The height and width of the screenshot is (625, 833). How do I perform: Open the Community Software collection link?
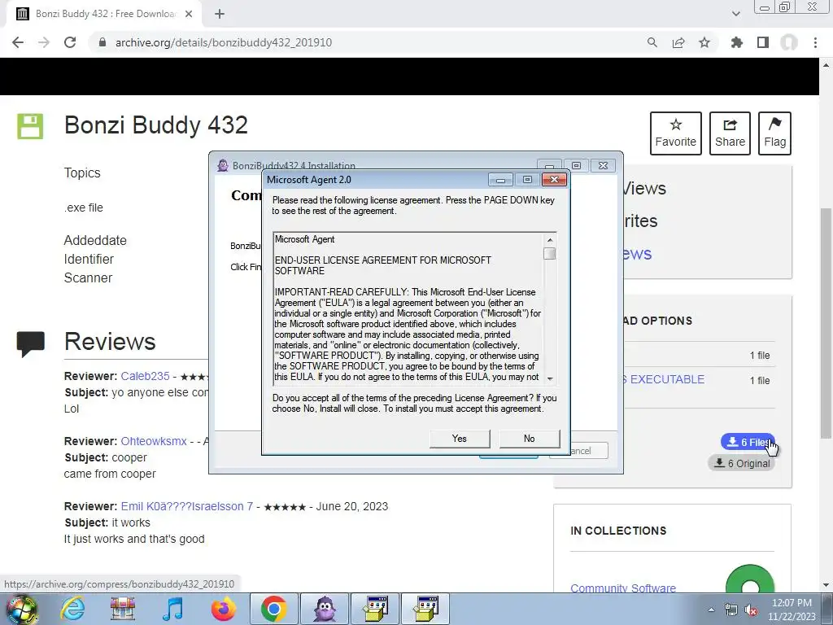(x=623, y=588)
